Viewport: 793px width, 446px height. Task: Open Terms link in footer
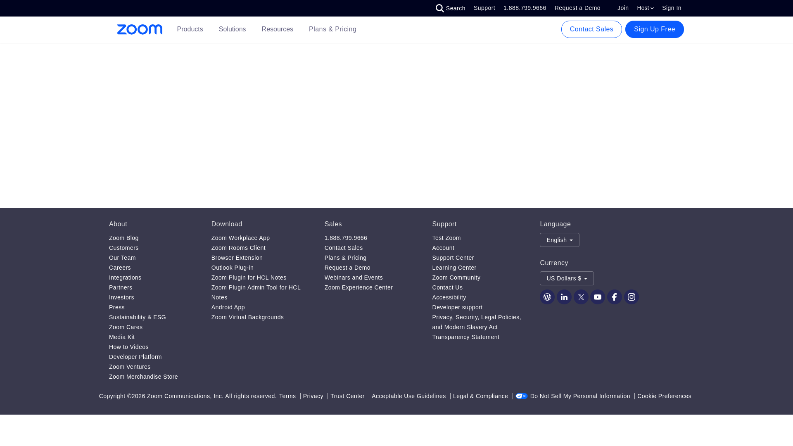pyautogui.click(x=287, y=396)
